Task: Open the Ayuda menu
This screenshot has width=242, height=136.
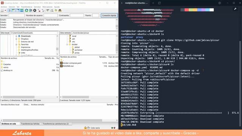Action: 57,7
